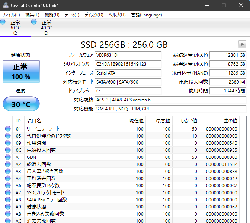
Task: Click status orb for A4 平均消去回数 row
Action: pyautogui.click(x=8, y=178)
